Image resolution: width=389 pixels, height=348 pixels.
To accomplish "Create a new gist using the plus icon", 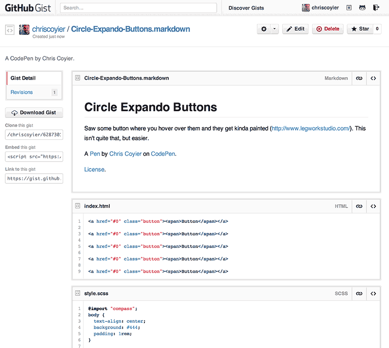I will point(349,8).
